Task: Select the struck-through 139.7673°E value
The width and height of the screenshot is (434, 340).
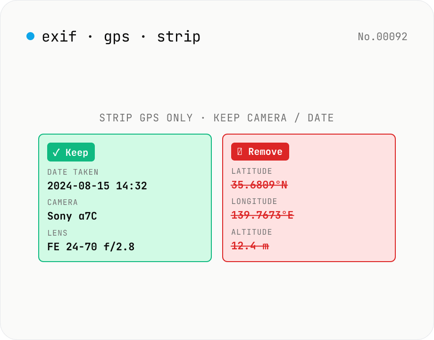Action: 262,215
